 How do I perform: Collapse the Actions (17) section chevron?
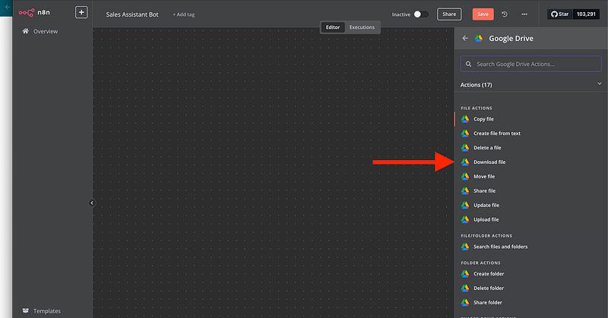[599, 84]
